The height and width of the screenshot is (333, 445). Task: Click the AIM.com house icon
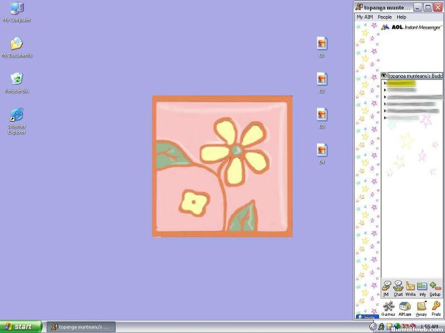(404, 307)
